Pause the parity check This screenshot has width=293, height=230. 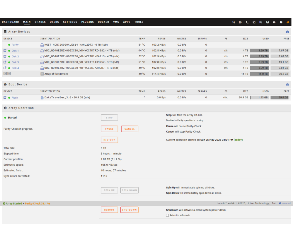click(x=109, y=129)
